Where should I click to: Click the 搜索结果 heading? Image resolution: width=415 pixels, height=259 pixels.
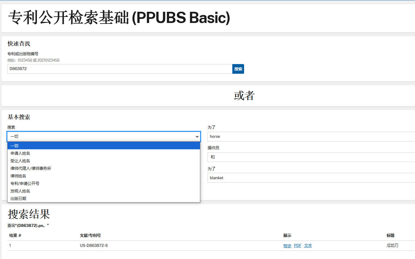(29, 214)
